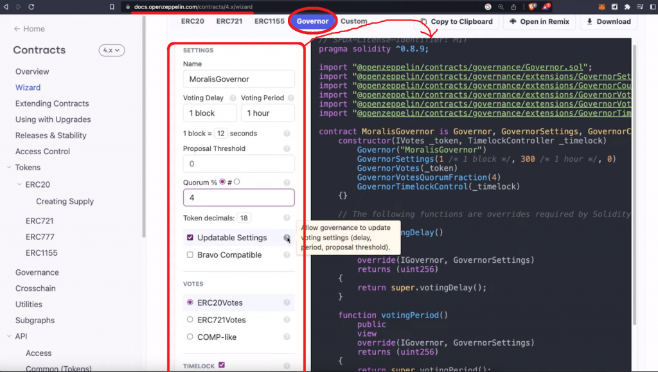Select the ERC20Votes radio option

(190, 302)
